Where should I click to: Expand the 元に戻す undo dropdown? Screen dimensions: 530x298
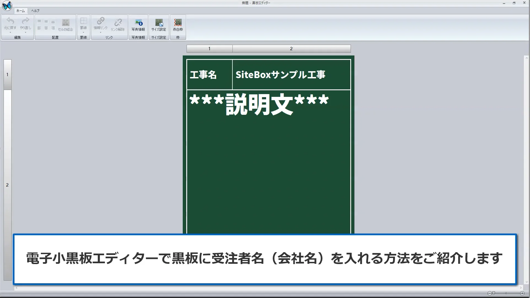click(10, 32)
